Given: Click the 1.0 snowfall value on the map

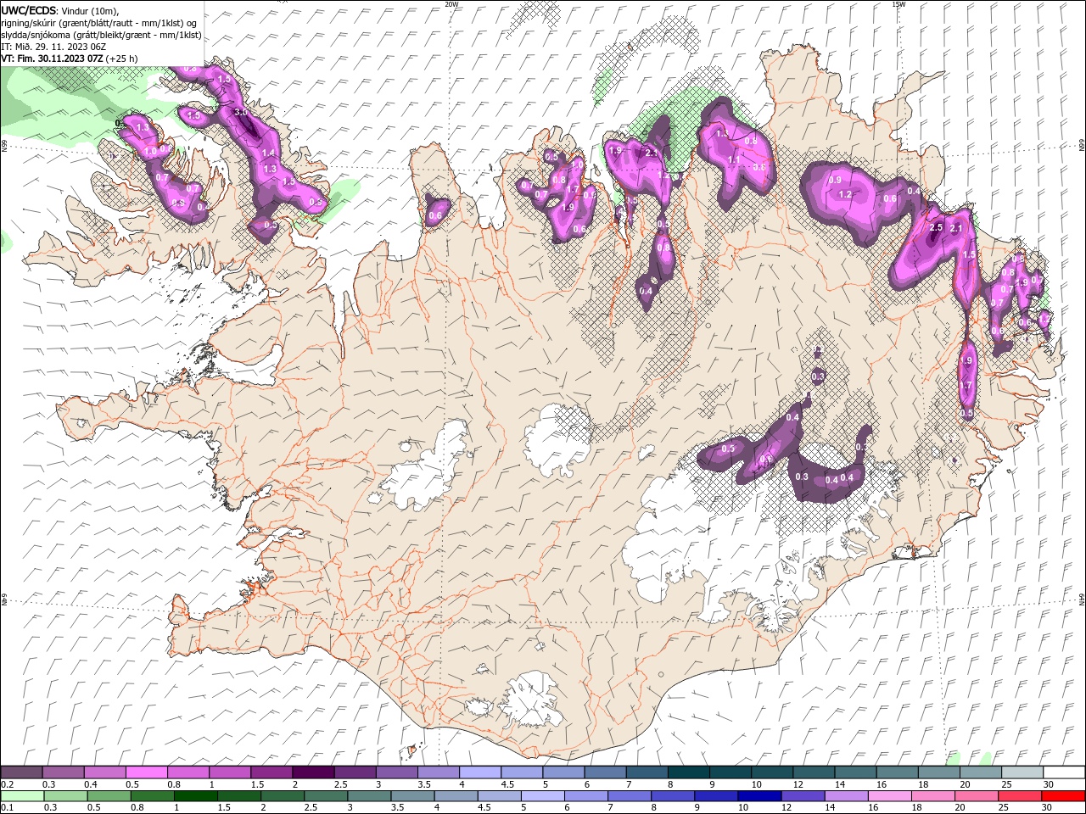Looking at the screenshot, I should tap(150, 151).
